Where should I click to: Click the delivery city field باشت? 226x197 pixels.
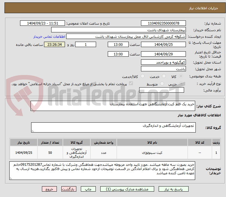163,69
